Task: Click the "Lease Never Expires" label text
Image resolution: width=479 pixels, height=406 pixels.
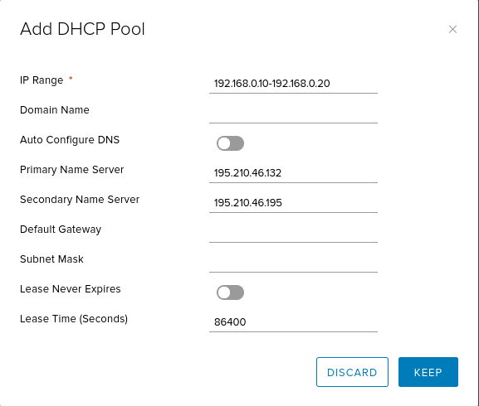Action: pos(71,289)
